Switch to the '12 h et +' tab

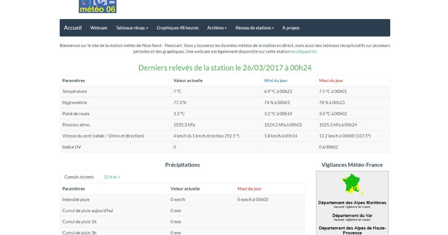(x=112, y=177)
